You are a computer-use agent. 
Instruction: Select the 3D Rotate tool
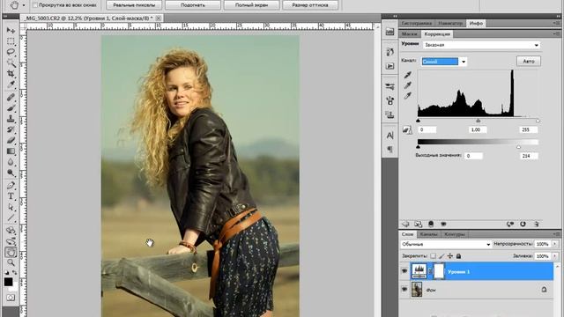click(x=11, y=231)
